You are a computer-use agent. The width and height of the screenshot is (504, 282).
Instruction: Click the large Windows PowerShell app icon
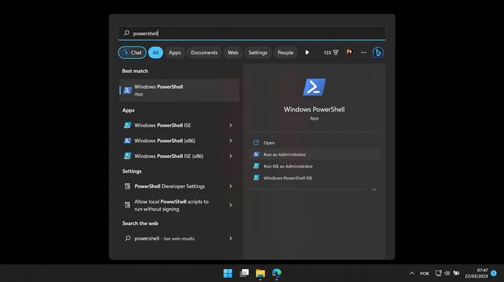pos(314,87)
